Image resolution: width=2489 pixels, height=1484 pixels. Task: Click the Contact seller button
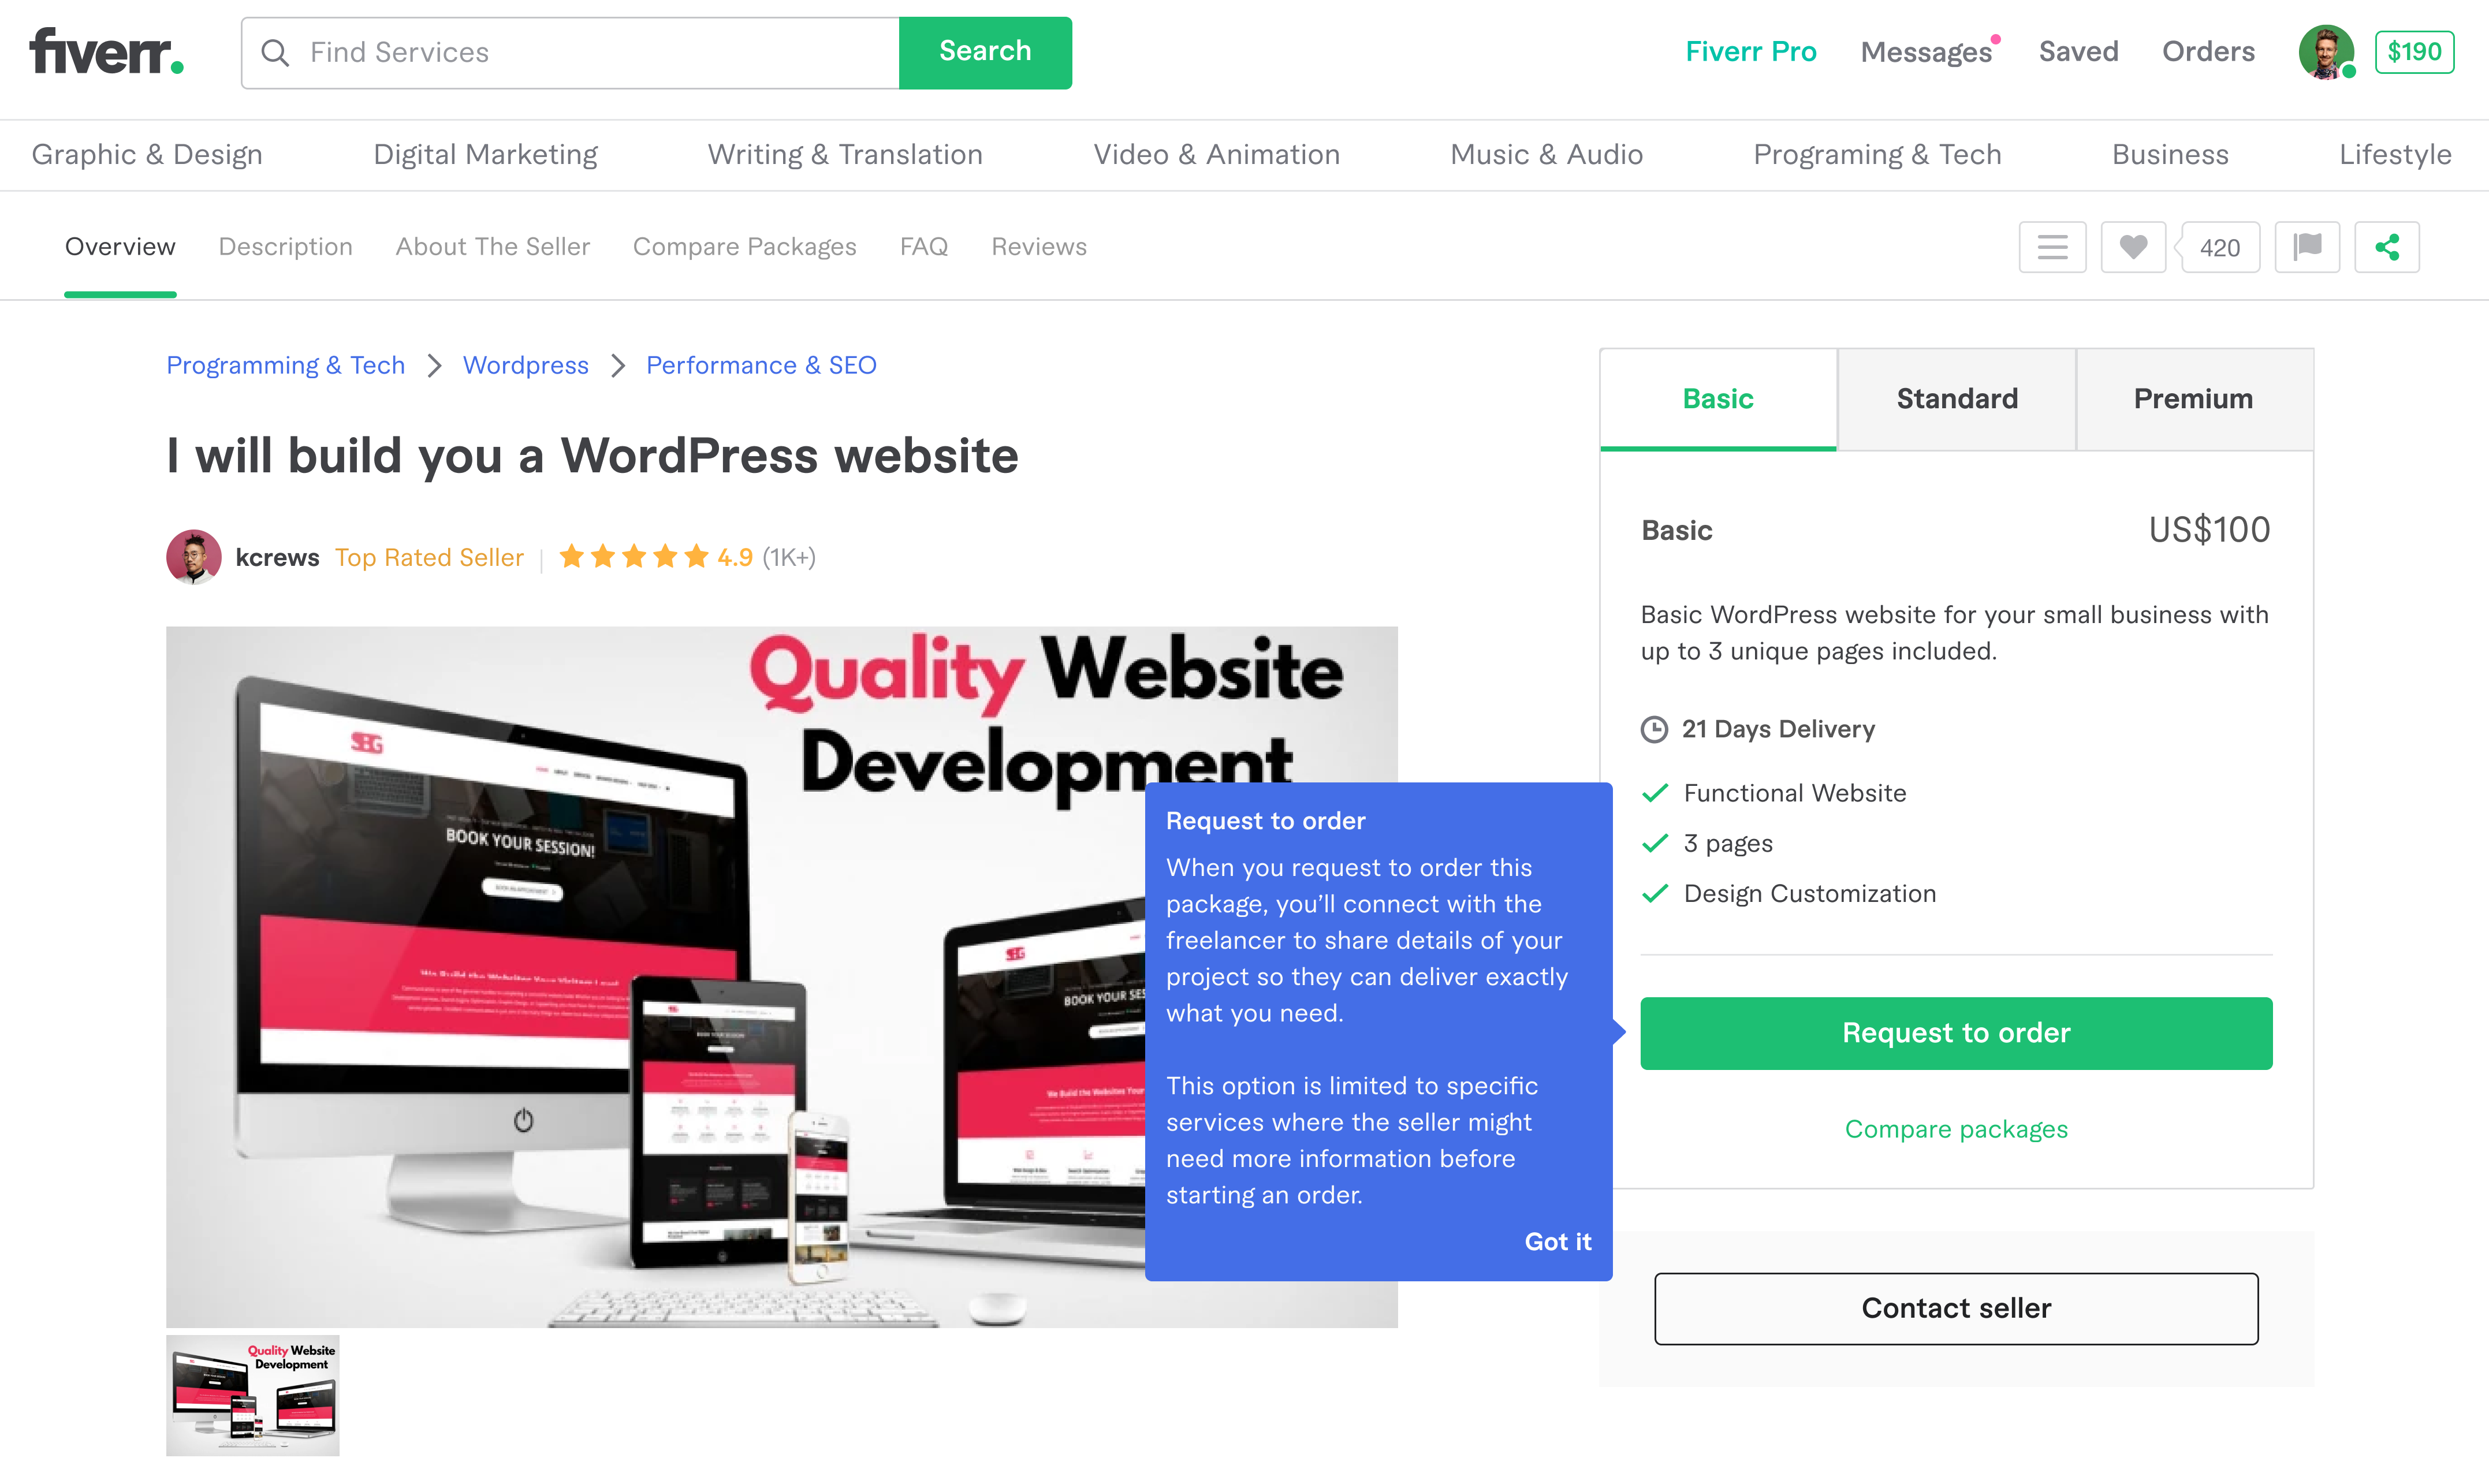[x=1957, y=1307]
